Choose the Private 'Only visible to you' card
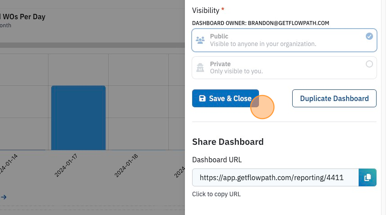Screen dimensions: 386x215 284,67
